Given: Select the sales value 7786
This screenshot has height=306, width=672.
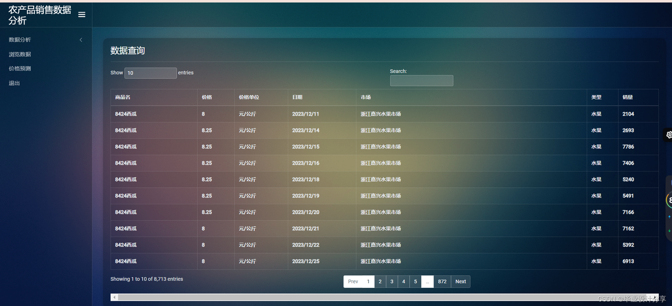Looking at the screenshot, I should pos(628,147).
